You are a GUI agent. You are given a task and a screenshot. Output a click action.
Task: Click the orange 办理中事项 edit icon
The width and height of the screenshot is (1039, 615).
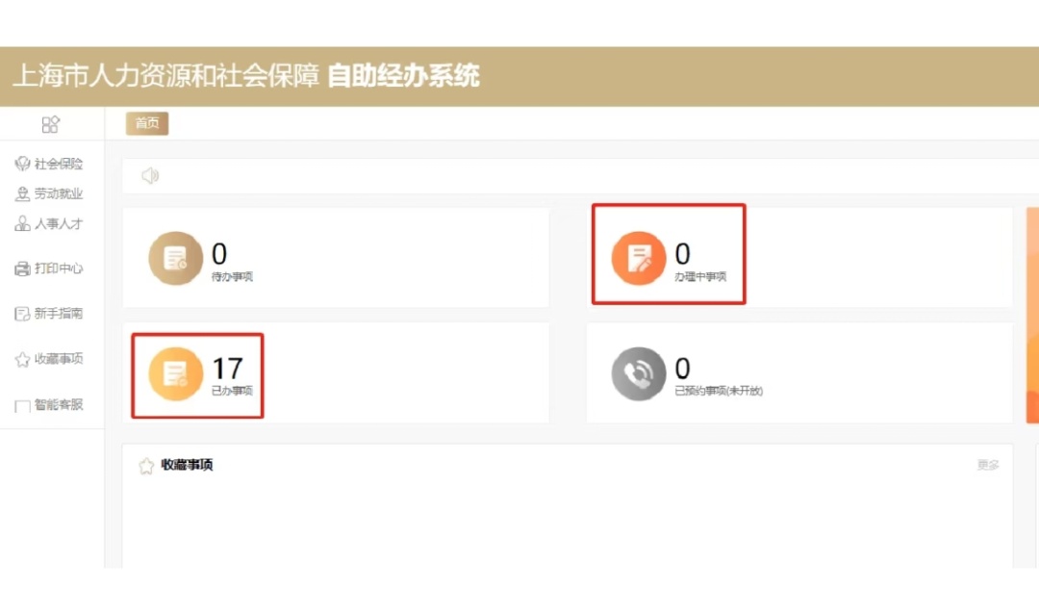(639, 258)
